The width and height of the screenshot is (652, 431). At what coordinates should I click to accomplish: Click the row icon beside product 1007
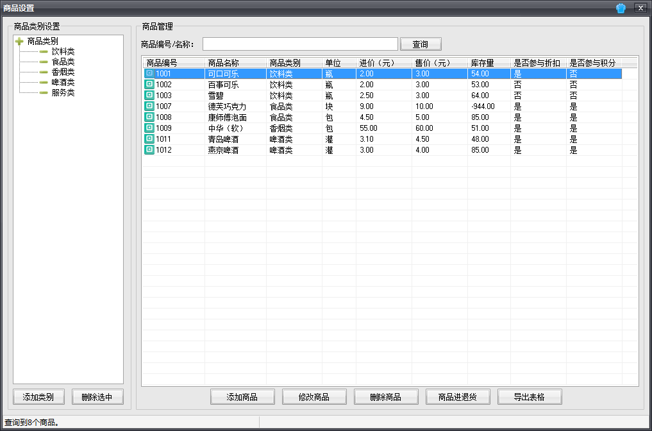click(x=149, y=106)
